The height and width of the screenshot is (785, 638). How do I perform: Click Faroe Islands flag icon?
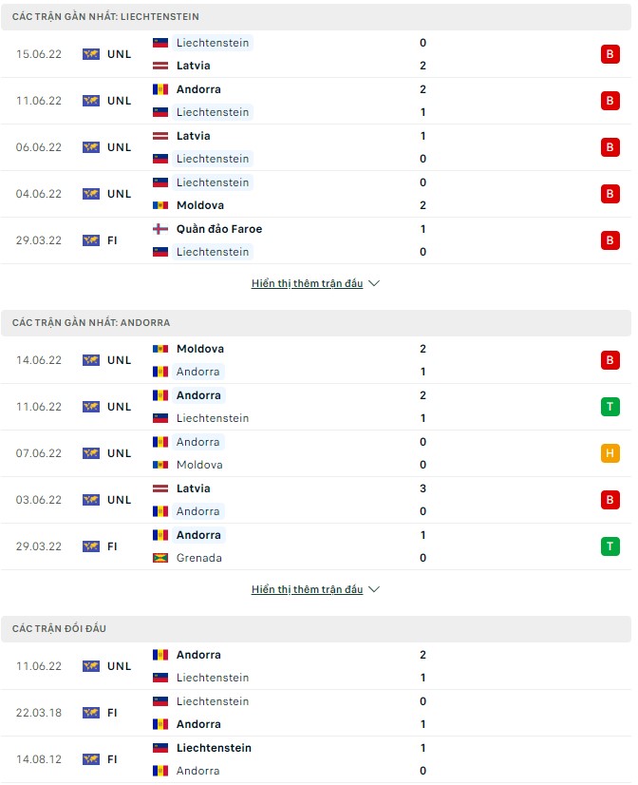click(160, 229)
